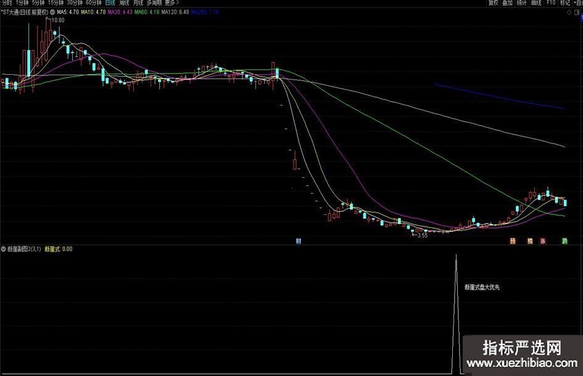Click the MA120: 6.48 indicator label
The width and height of the screenshot is (583, 376).
coord(175,12)
